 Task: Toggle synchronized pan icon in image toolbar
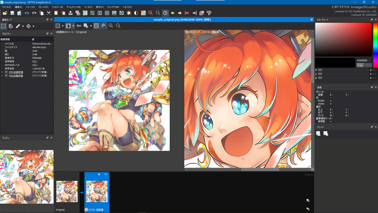(x=104, y=26)
